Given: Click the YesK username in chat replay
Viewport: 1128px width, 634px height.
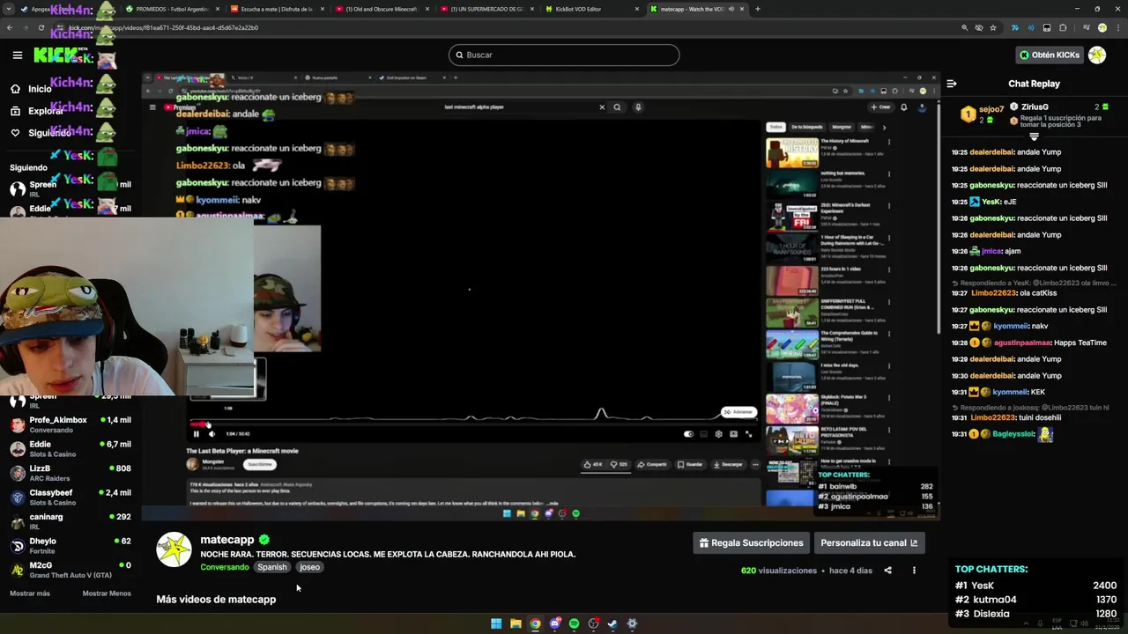Looking at the screenshot, I should 991,202.
